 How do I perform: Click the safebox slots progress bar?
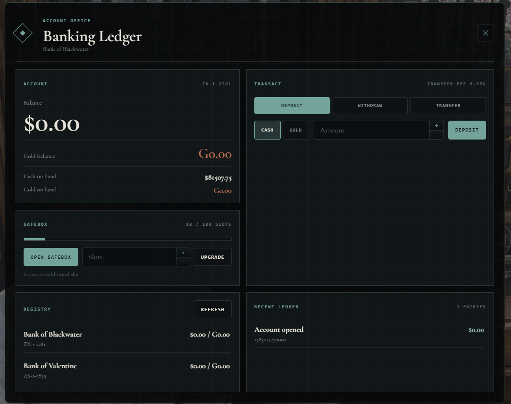(x=127, y=239)
